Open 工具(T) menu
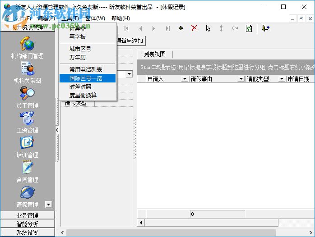 point(70,18)
